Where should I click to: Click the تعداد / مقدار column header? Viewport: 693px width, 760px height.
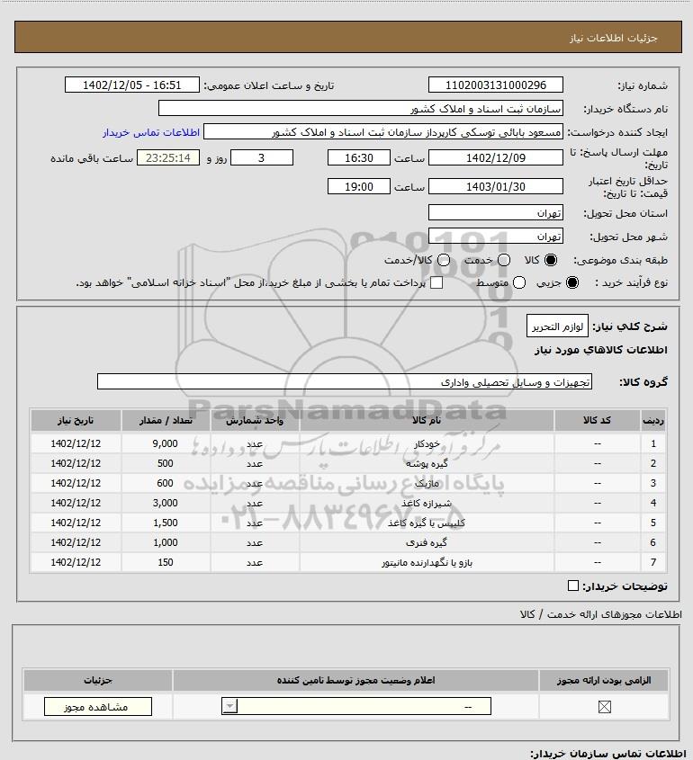tap(166, 420)
